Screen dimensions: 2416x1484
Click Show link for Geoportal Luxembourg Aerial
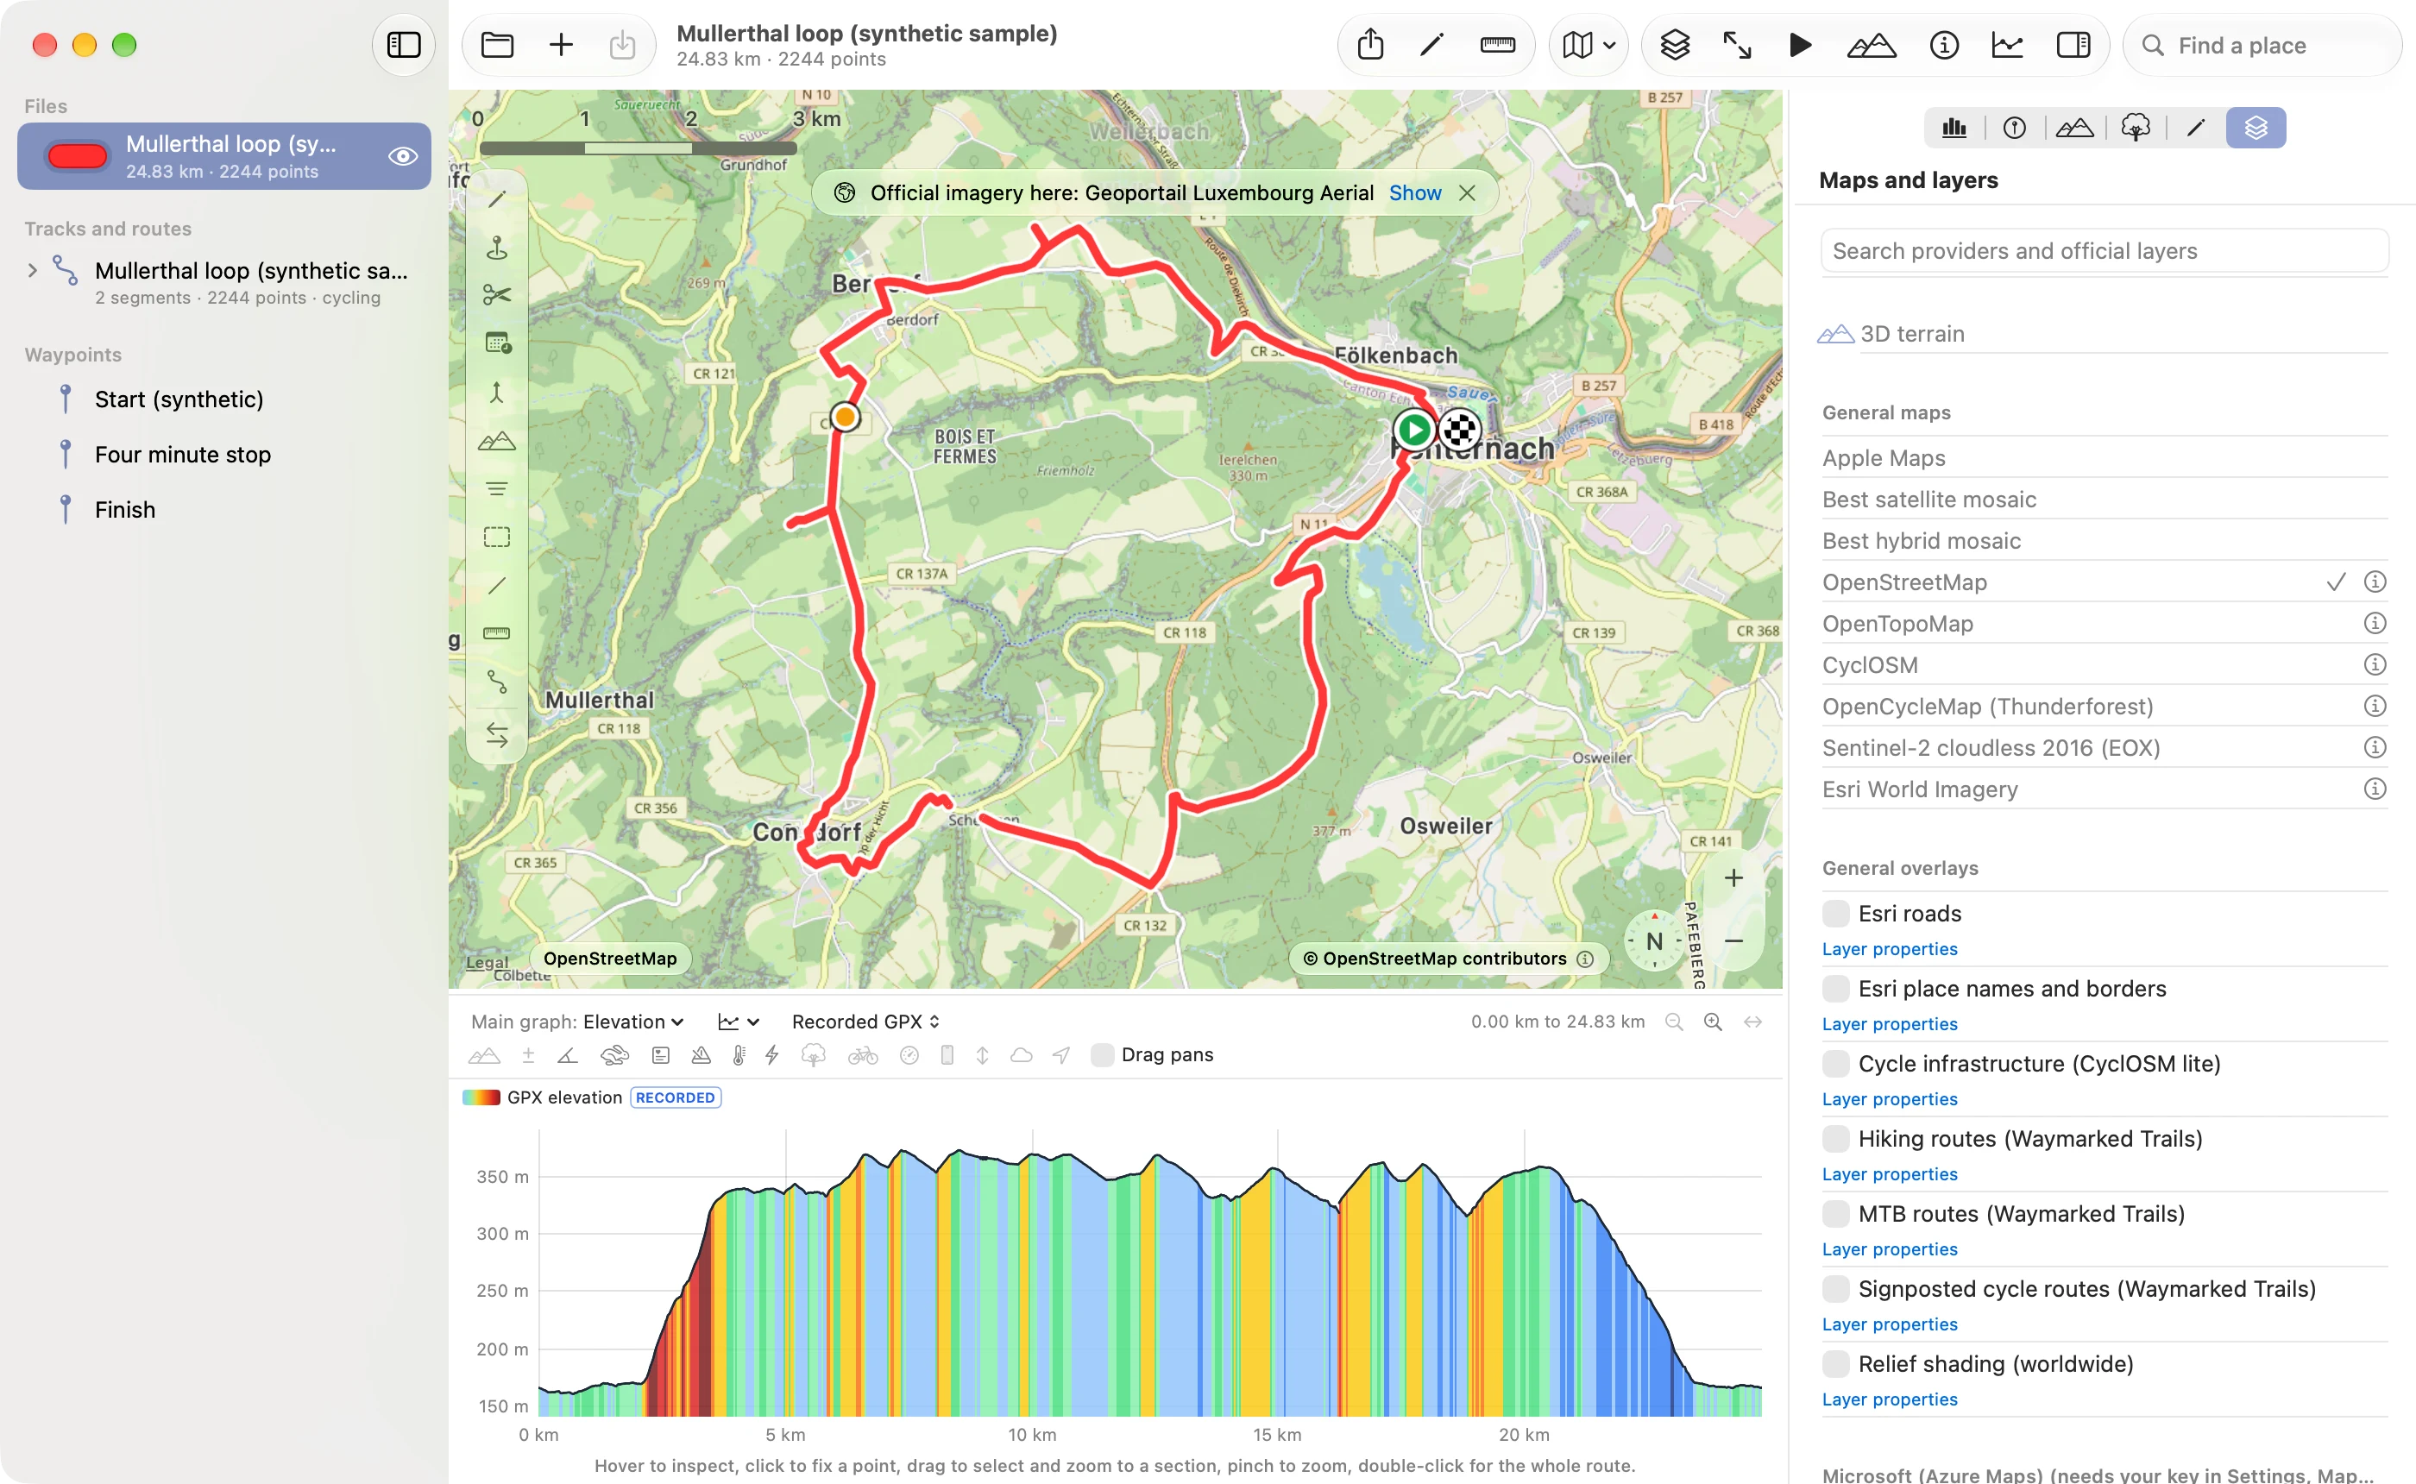click(x=1414, y=192)
